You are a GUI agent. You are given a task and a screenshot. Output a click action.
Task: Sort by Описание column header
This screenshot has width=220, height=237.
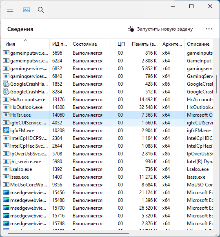coord(198,44)
